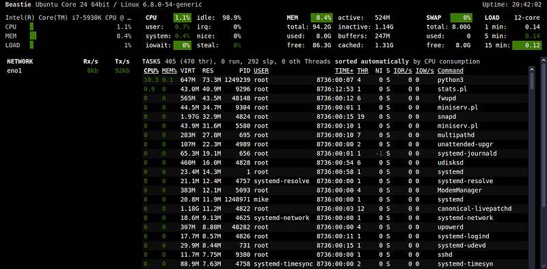547x269 pixels.
Task: Click the 92Kb transmit rate value
Action: click(122, 71)
